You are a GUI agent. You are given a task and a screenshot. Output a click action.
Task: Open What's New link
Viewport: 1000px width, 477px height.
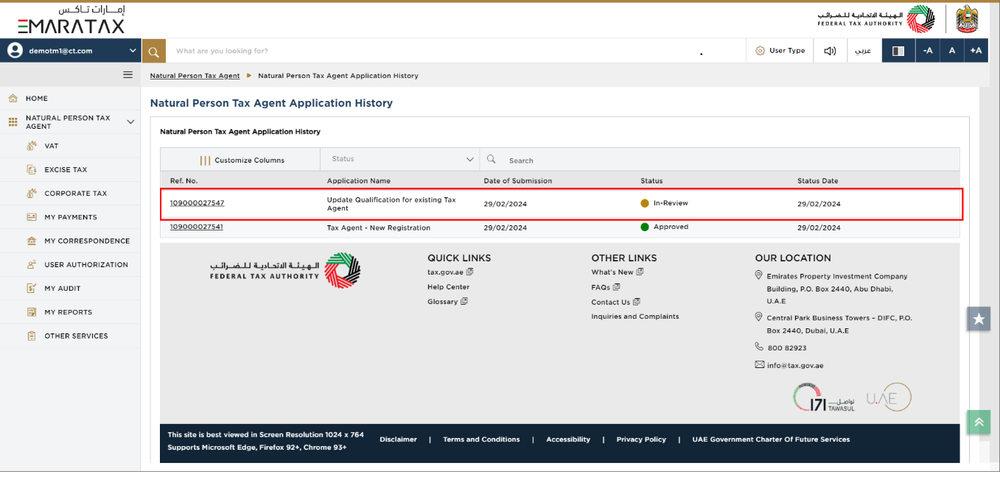pyautogui.click(x=612, y=272)
